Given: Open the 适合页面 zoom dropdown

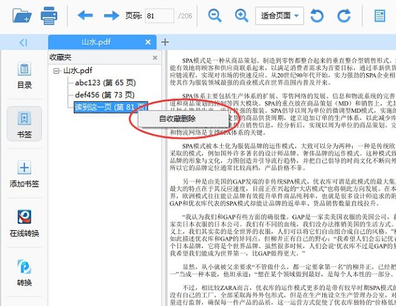Looking at the screenshot, I should [280, 16].
